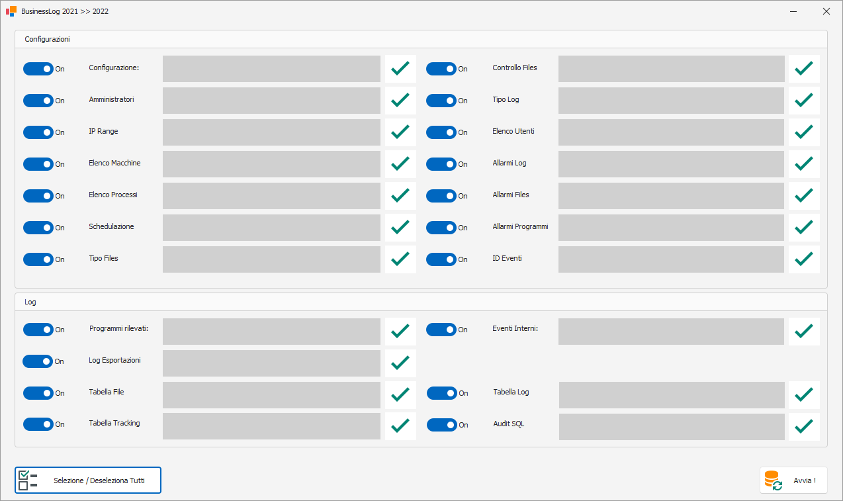Click the Tabella Log gray status field
The image size is (843, 501).
672,395
